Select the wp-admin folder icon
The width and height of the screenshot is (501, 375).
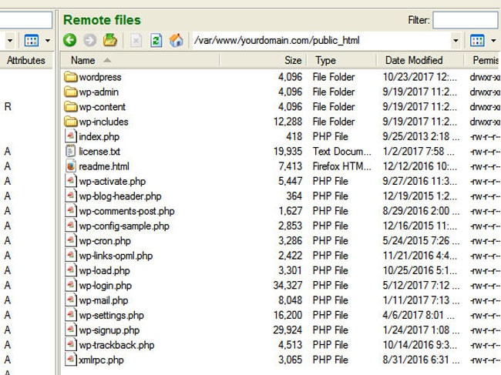pyautogui.click(x=71, y=92)
